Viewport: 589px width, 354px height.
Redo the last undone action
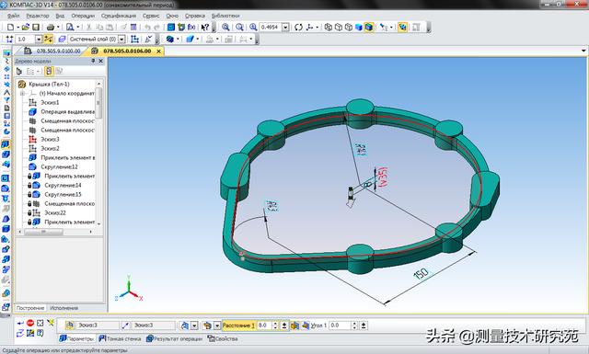coord(157,27)
